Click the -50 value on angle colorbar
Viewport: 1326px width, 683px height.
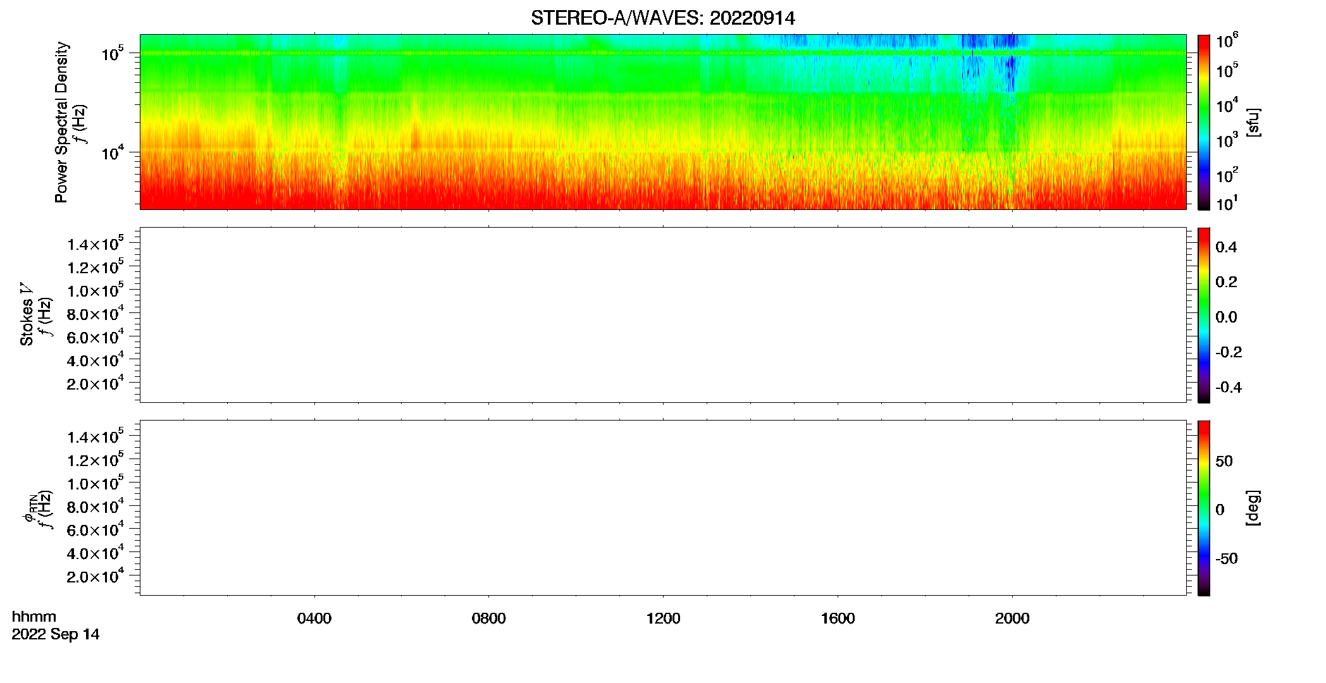tap(1226, 559)
